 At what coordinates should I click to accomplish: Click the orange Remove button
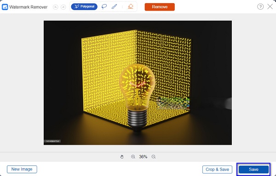pos(160,7)
